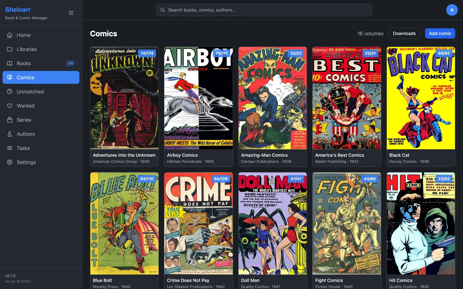Click the 84/110 badge on Blue Bolt
Screen dimensions: 463x289
[x=147, y=179]
